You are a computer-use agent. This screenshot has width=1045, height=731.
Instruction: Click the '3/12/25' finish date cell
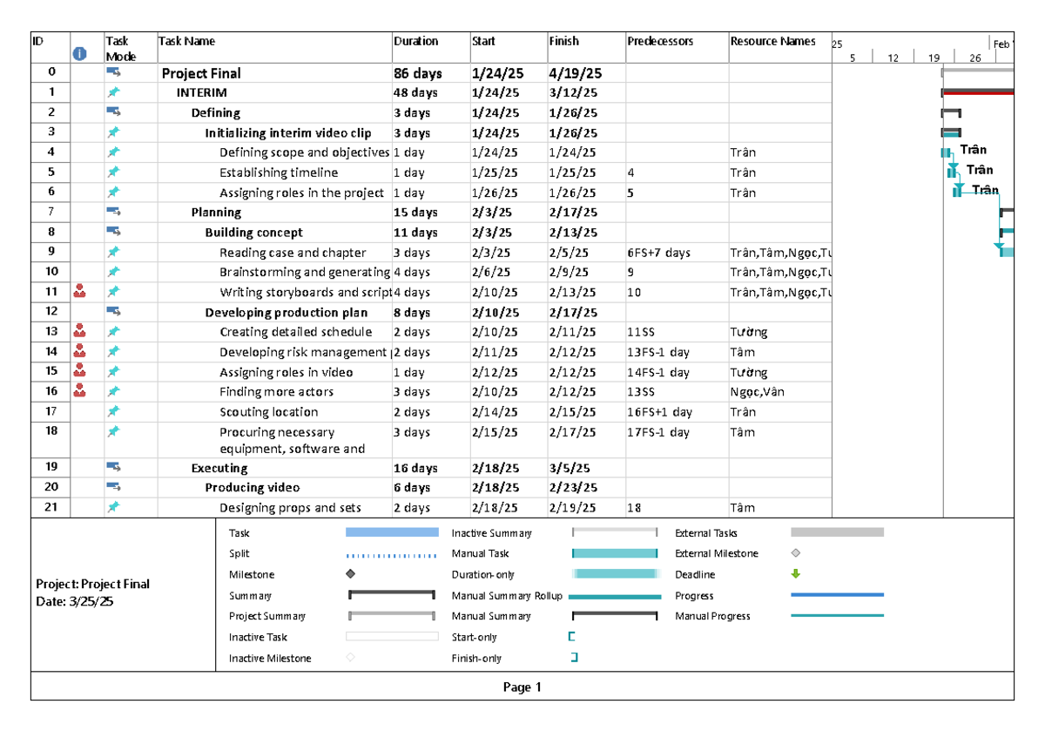click(x=587, y=92)
